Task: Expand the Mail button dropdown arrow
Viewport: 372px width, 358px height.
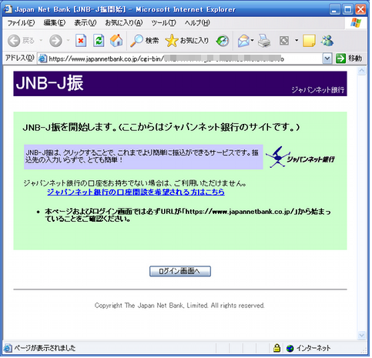Action: (x=253, y=41)
